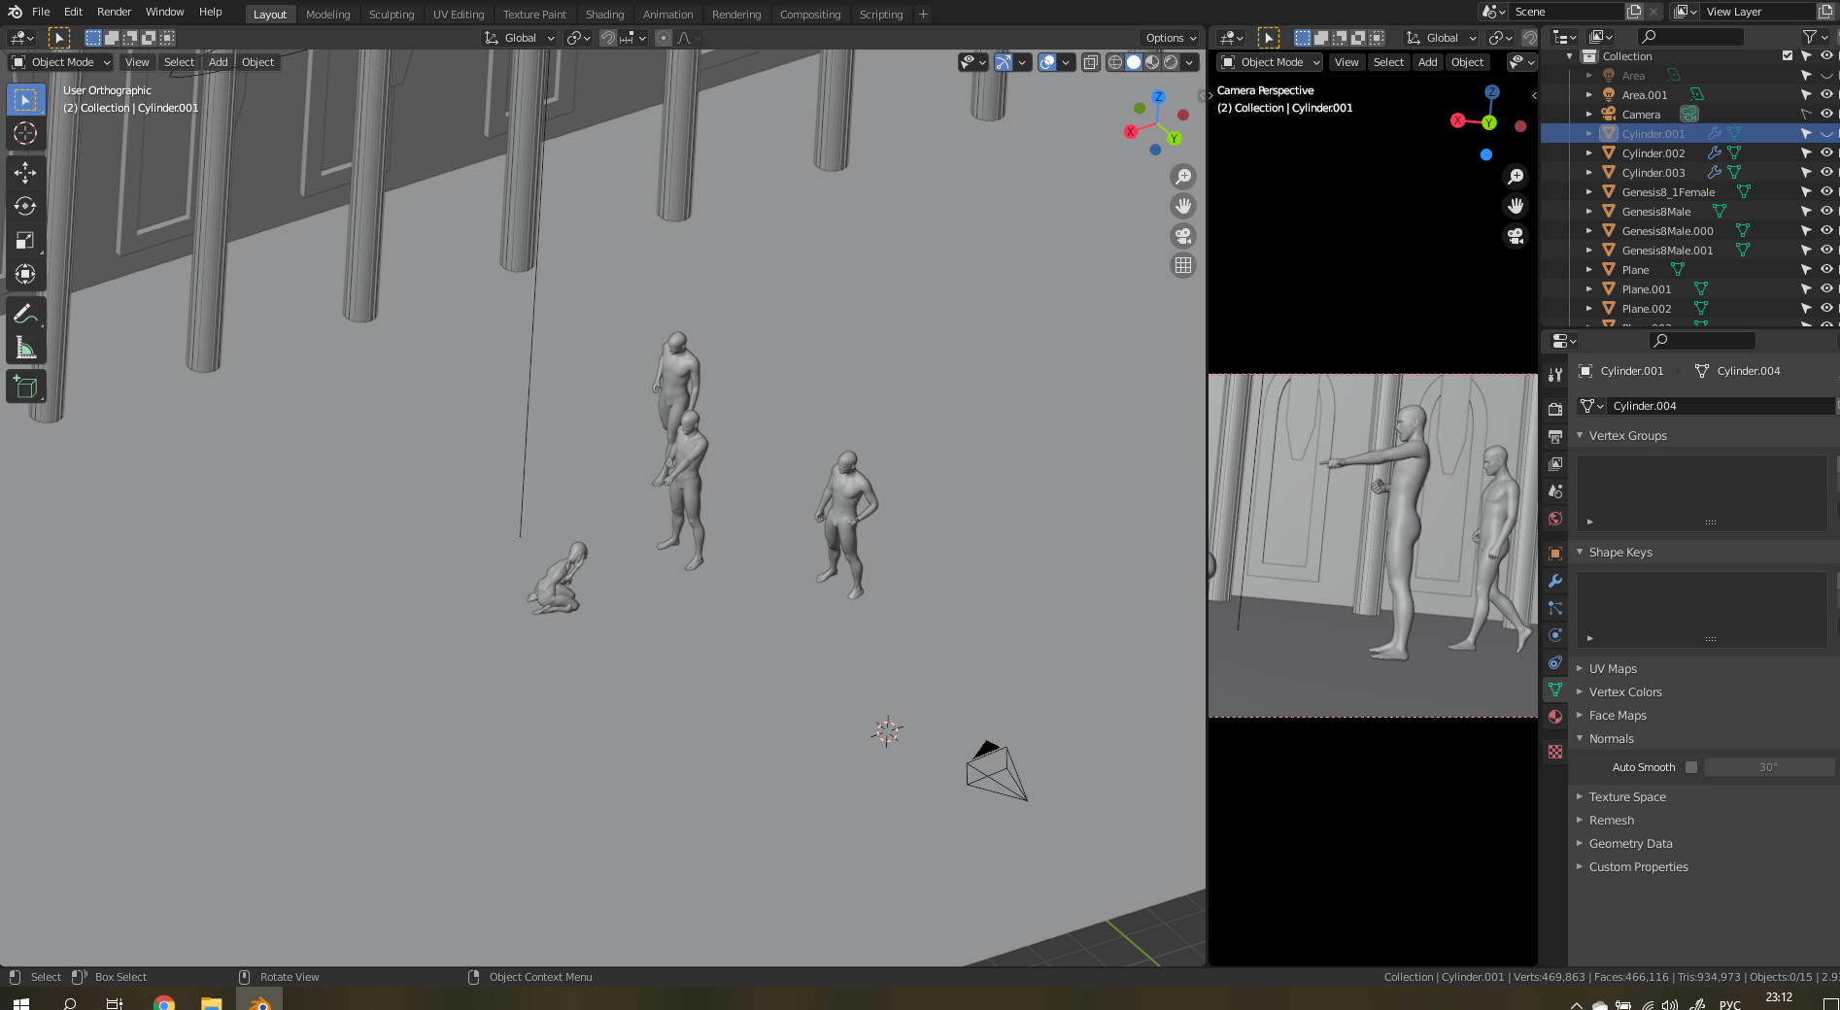Select the Rotate tool
The width and height of the screenshot is (1840, 1010).
[25, 206]
